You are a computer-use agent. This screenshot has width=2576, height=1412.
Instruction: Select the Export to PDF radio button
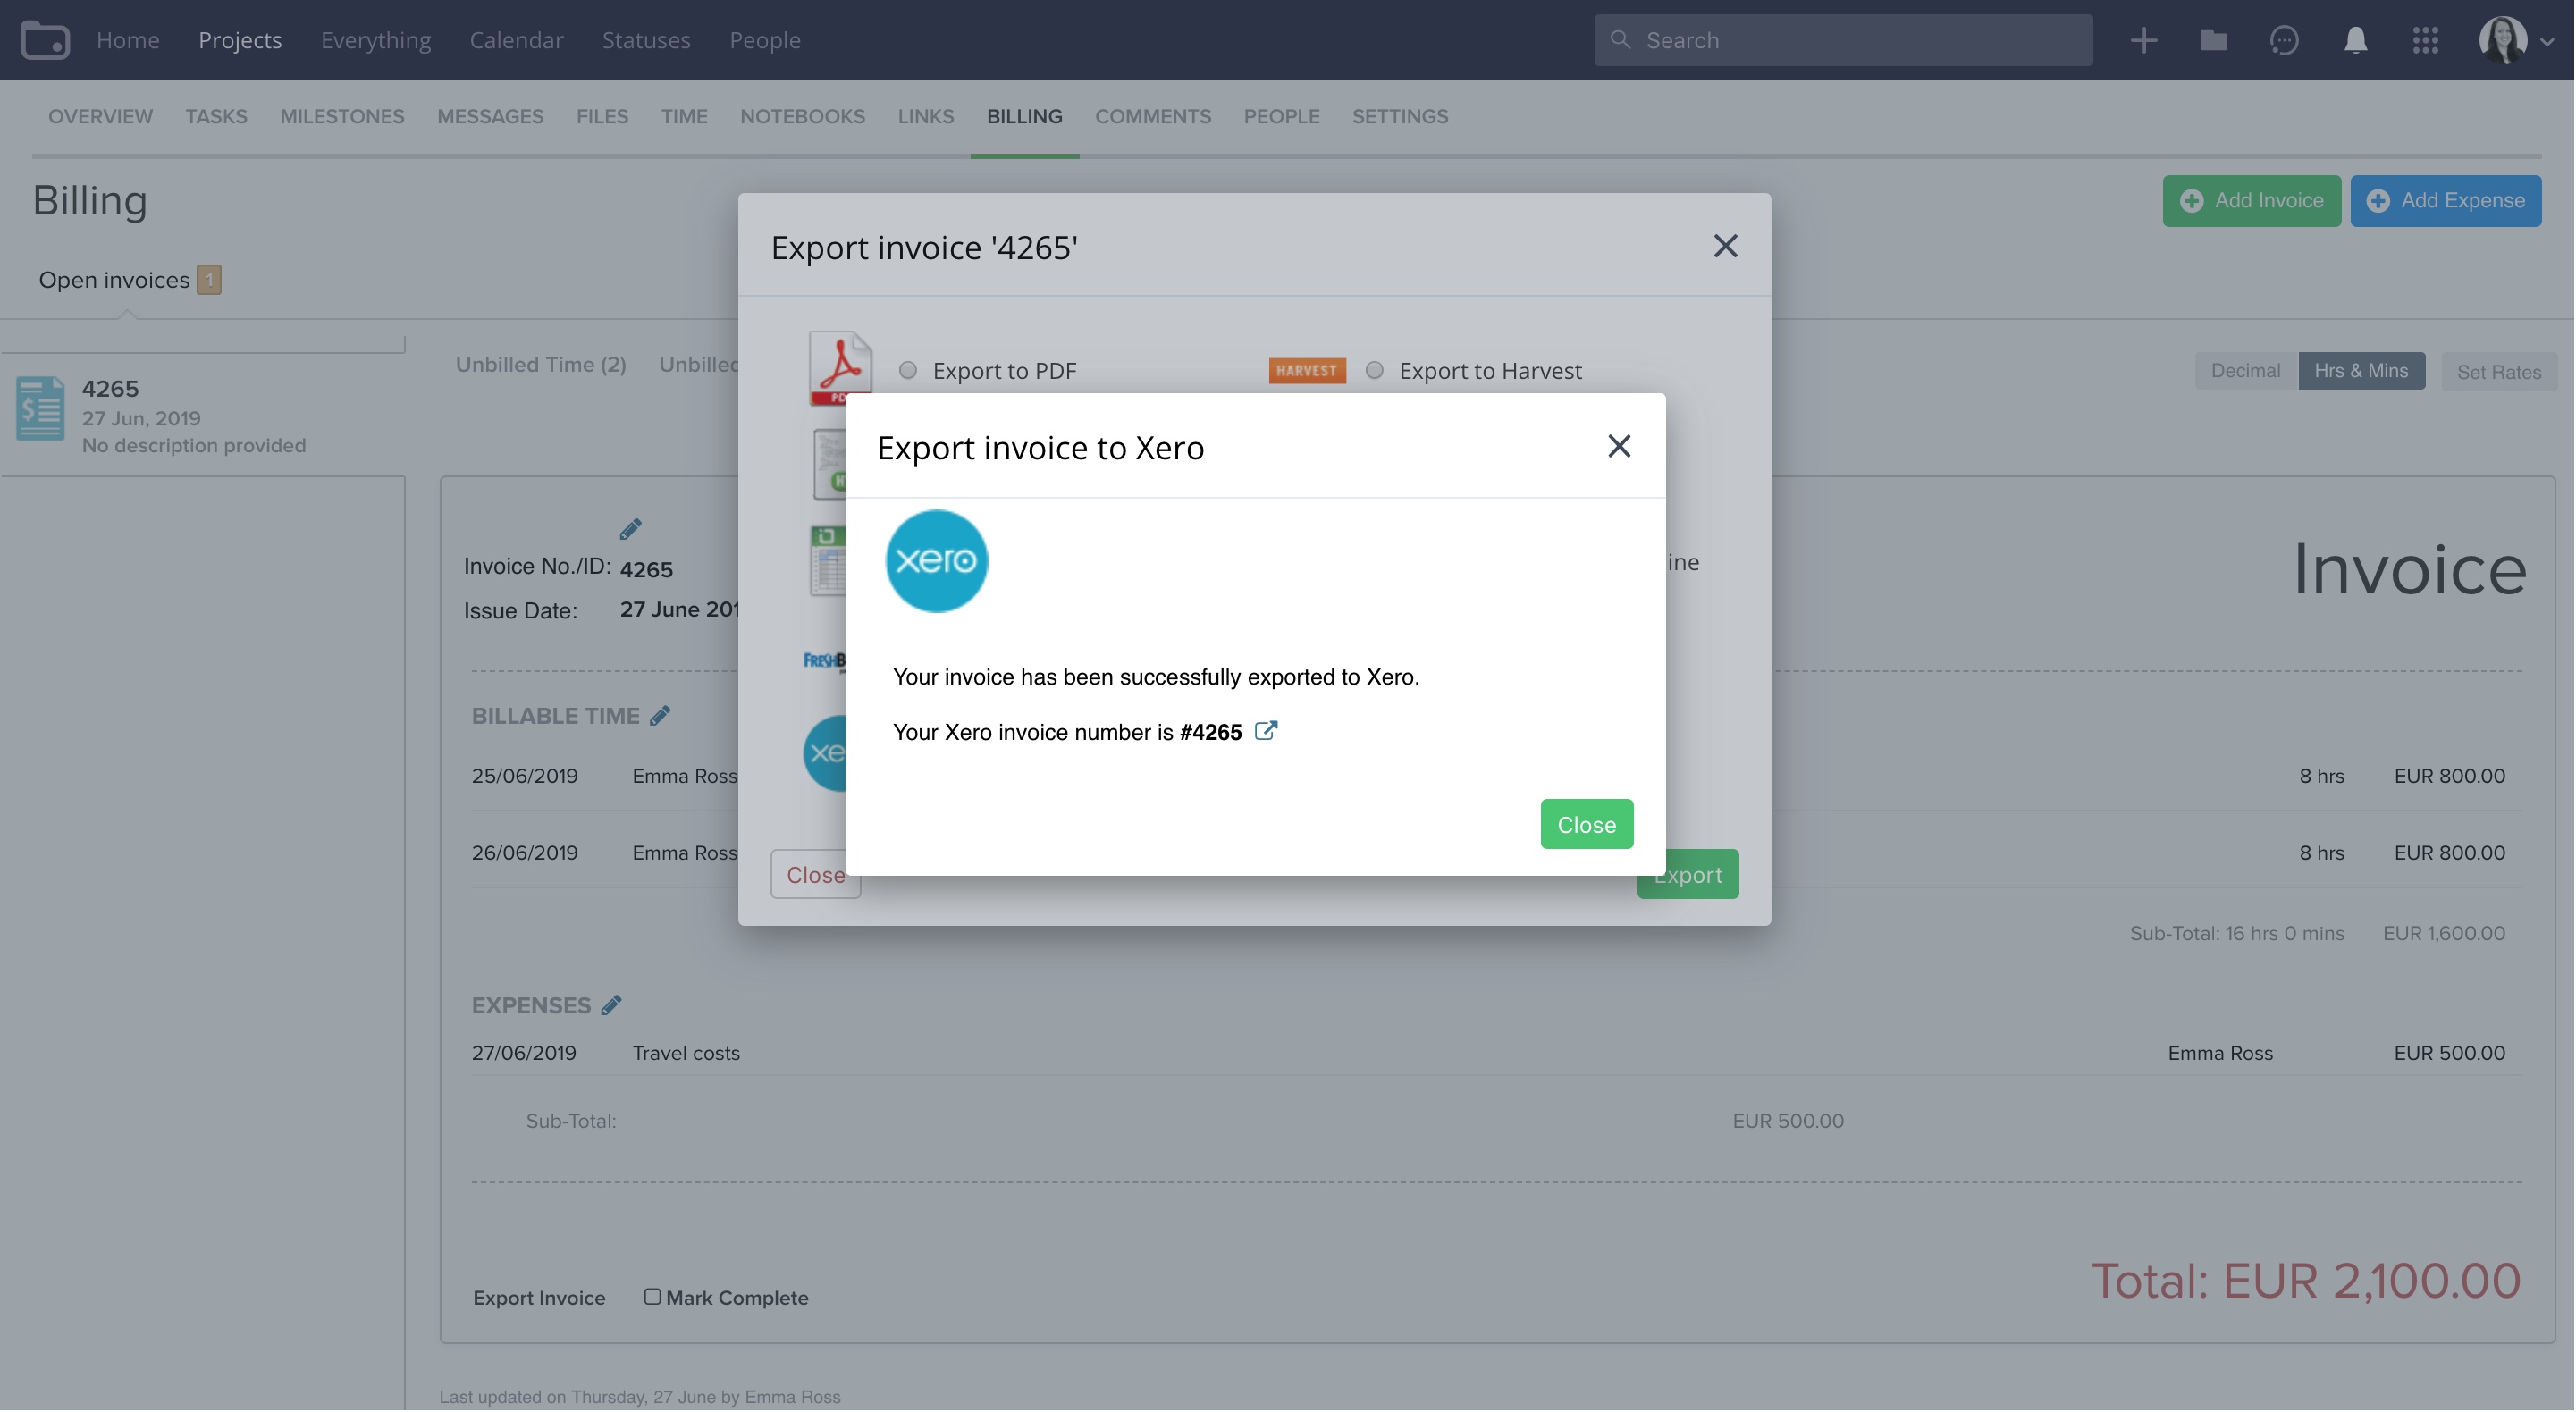pos(907,370)
